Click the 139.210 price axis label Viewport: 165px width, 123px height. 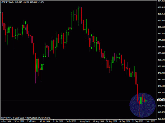tap(161, 119)
